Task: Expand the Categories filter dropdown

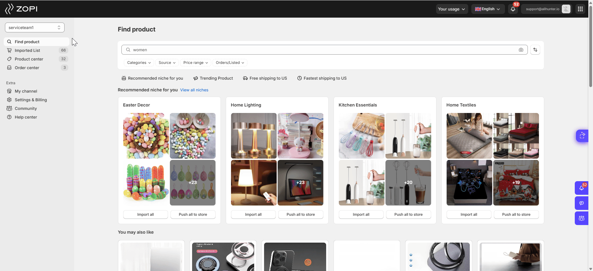Action: click(x=139, y=63)
